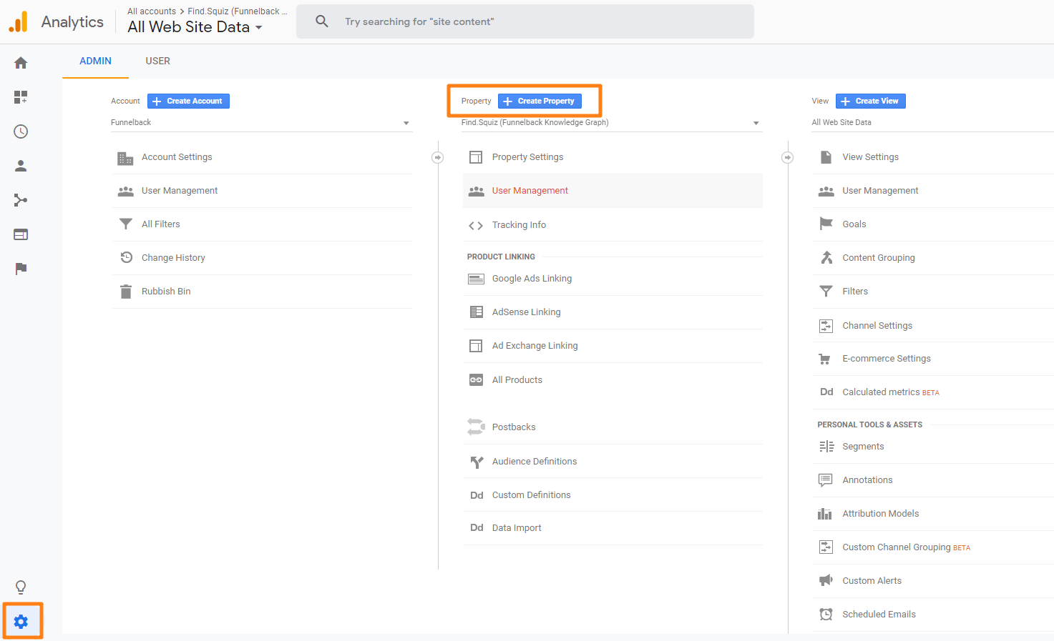1054x641 pixels.
Task: Open the Audience person icon in sidebar
Action: [x=21, y=166]
